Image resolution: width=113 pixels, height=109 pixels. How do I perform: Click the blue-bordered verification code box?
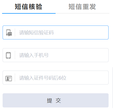[x=56, y=32]
